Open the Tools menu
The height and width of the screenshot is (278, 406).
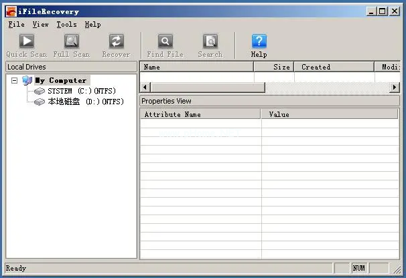[66, 24]
